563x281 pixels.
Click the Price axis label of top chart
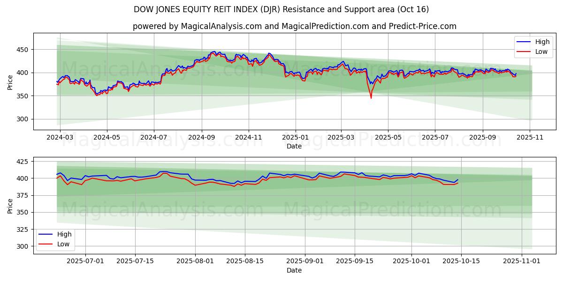(x=10, y=82)
